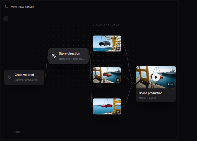Image resolution: width=197 pixels, height=141 pixels.
Task: Click the VISUAL LANGUAGE heading
Action: click(x=106, y=25)
